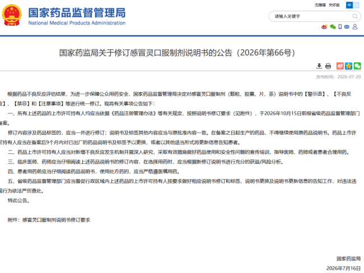Click the paragraph starting 五、省级药品监督管理部门
Image resolution: width=364 pixels, height=273 pixels.
[x=178, y=186]
